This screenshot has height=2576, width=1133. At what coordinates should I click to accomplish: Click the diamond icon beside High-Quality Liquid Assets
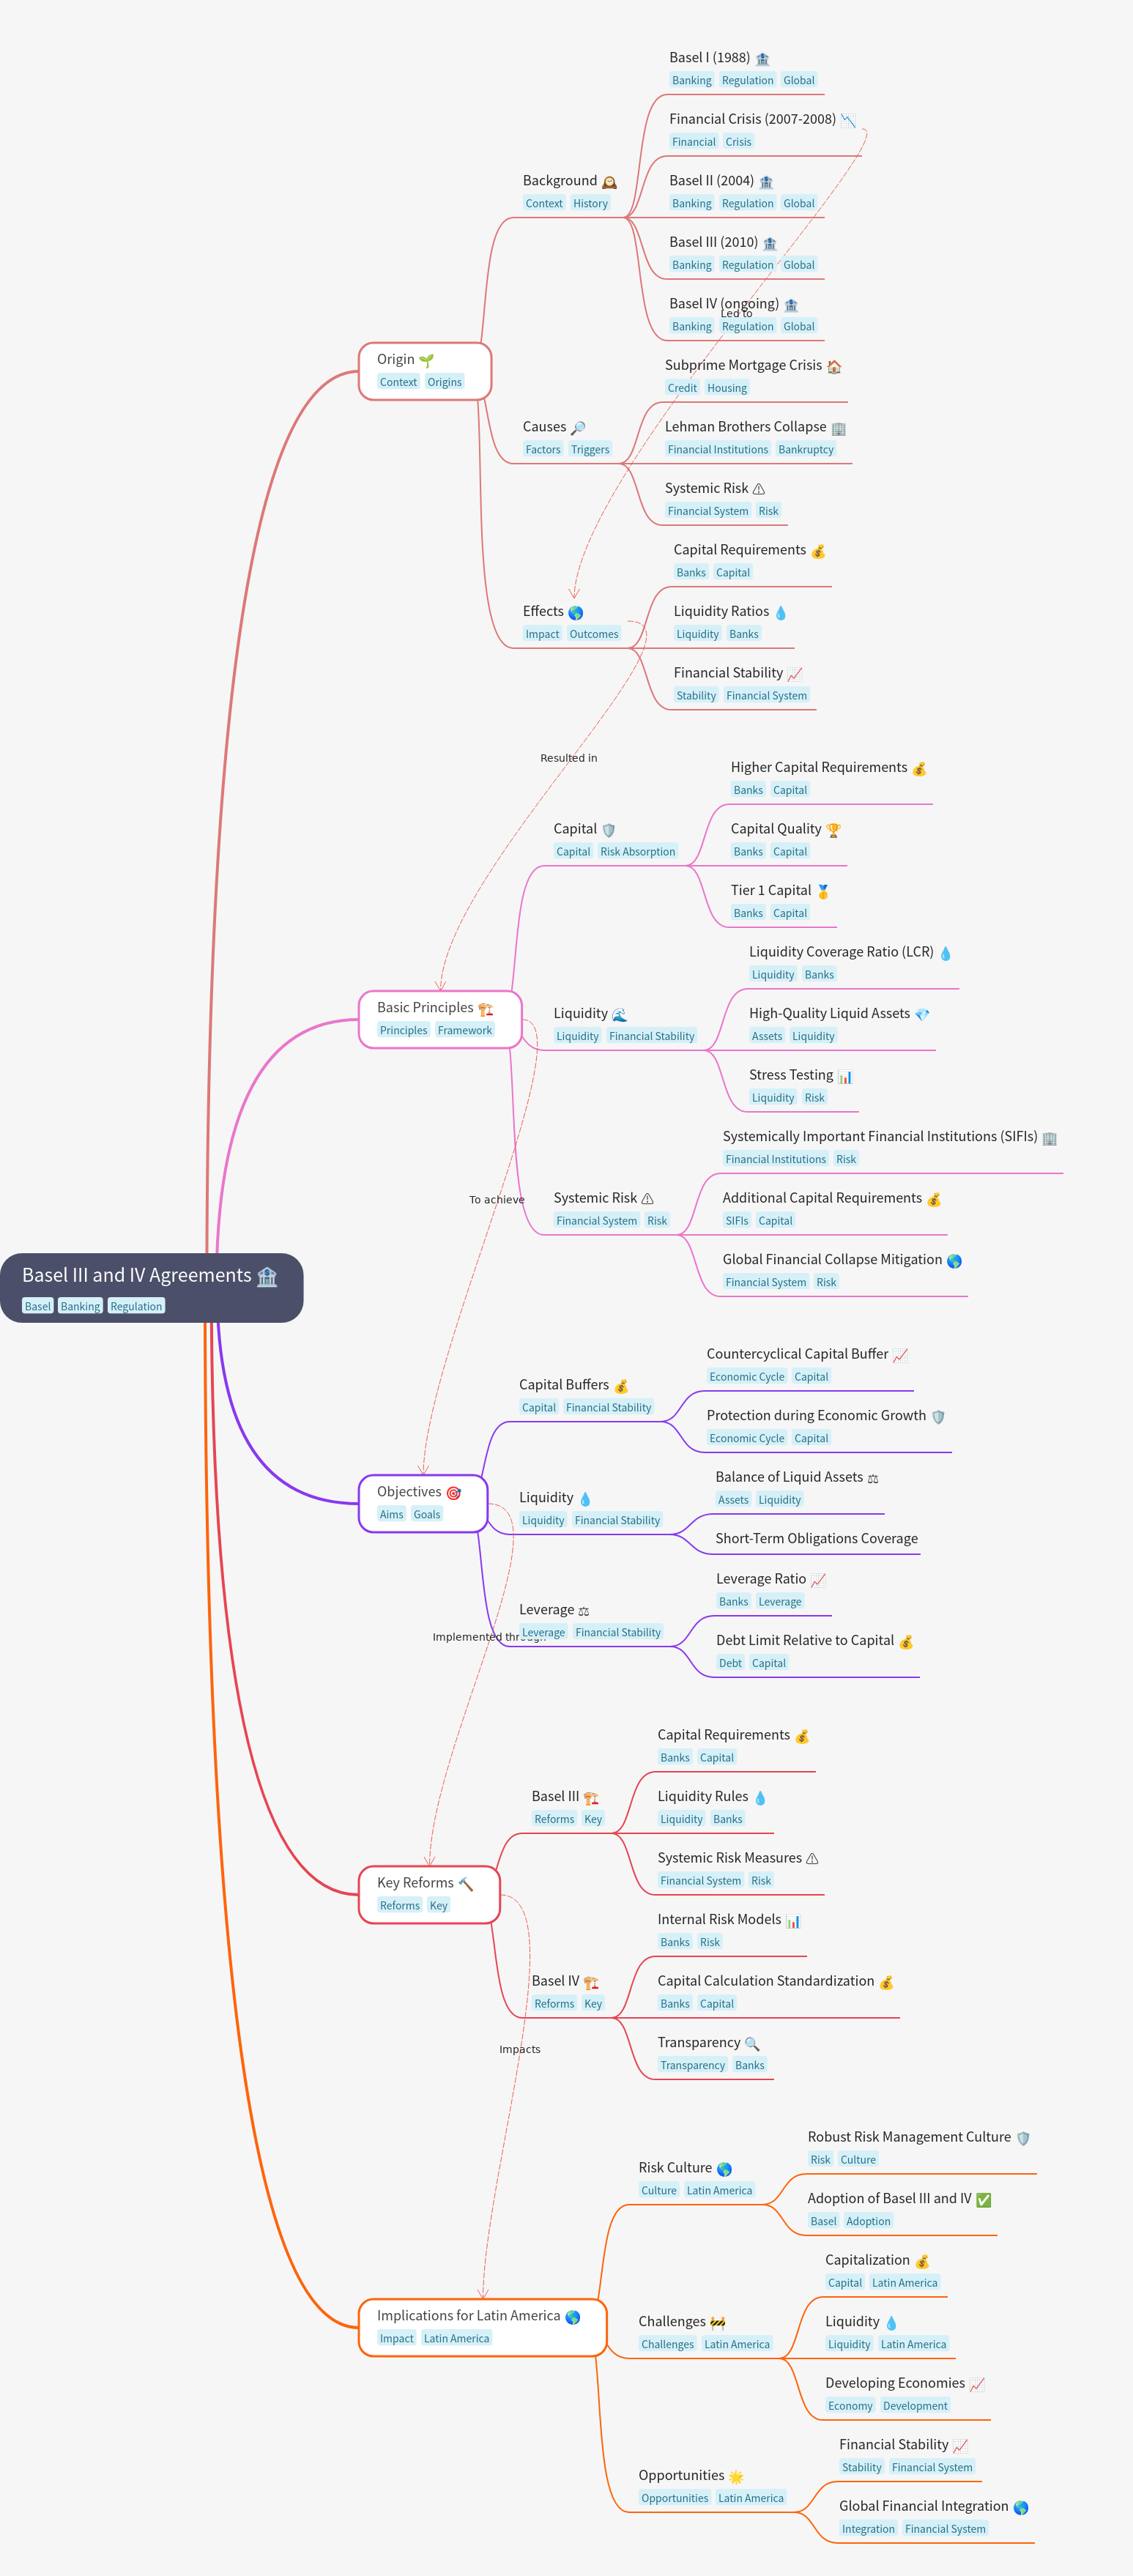click(x=922, y=1015)
